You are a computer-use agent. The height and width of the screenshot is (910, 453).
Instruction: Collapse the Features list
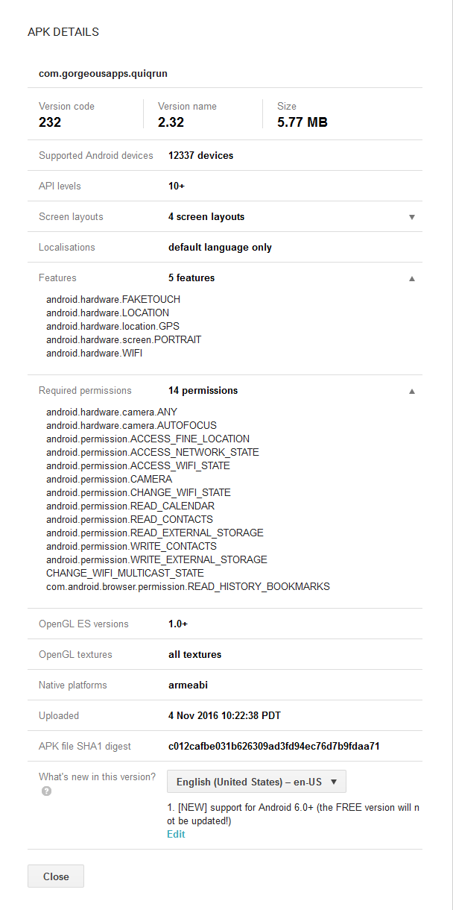point(411,277)
